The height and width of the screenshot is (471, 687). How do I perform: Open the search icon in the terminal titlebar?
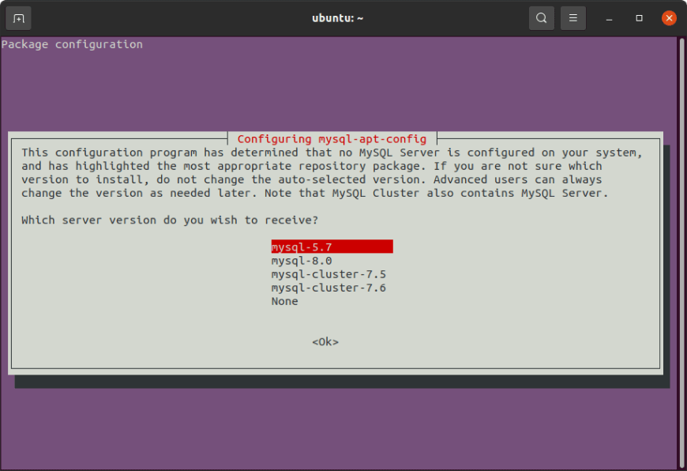coord(542,17)
